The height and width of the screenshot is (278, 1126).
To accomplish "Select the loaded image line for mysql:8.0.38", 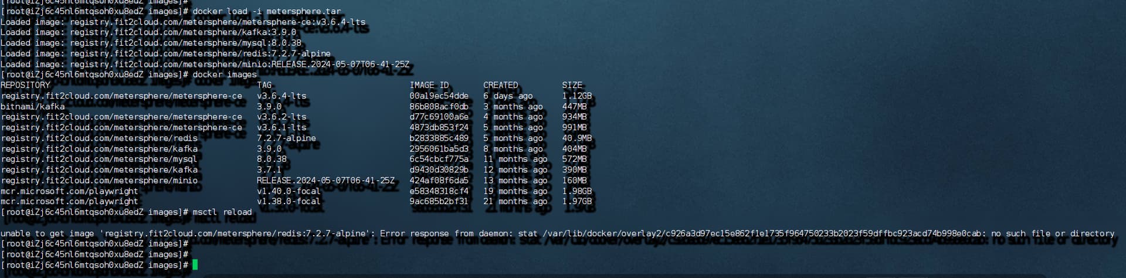I will (151, 43).
